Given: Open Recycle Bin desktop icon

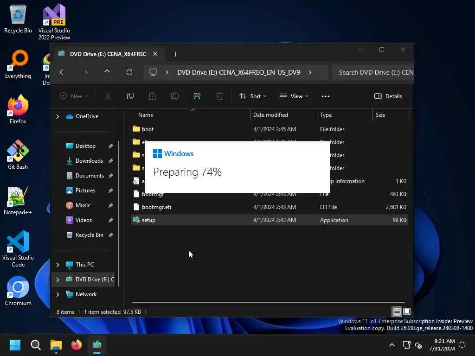Looking at the screenshot, I should [18, 19].
